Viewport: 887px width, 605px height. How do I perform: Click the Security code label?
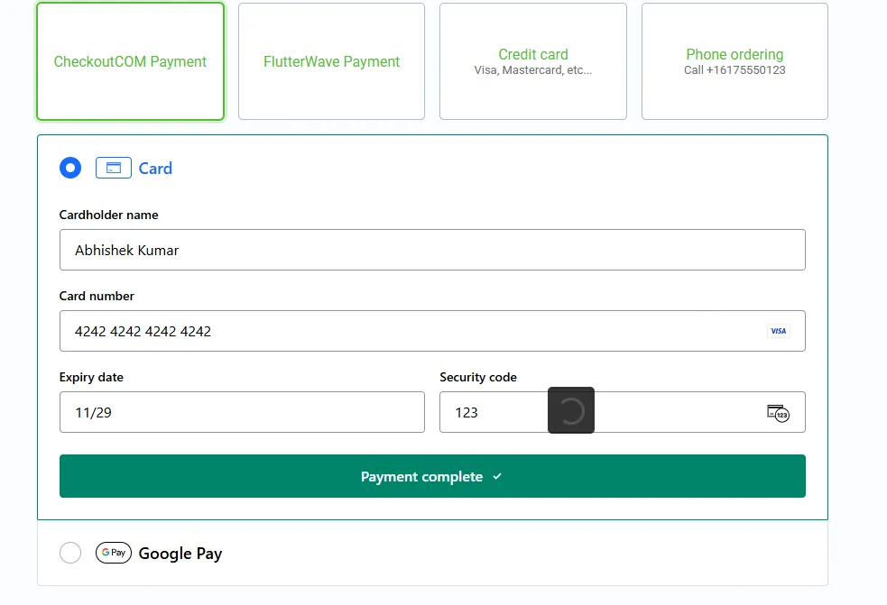pos(478,377)
